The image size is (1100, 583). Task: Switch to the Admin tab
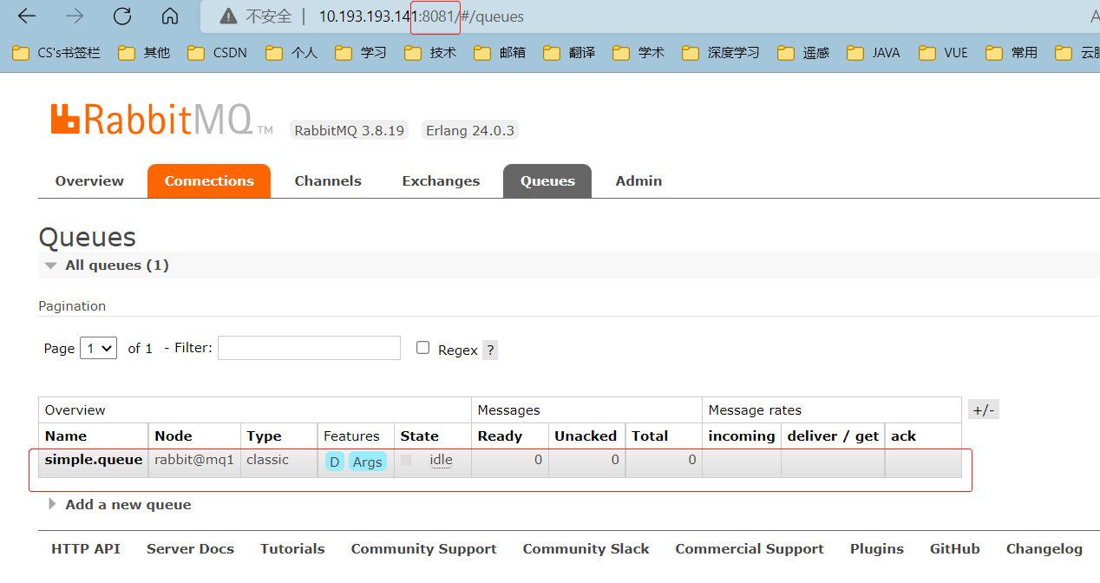click(x=638, y=181)
